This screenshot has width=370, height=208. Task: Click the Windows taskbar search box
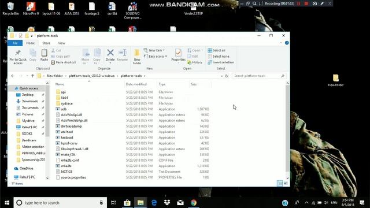tap(60, 203)
